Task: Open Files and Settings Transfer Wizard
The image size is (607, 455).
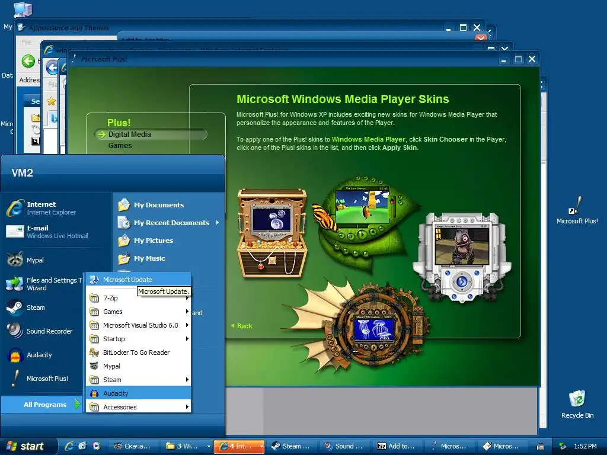Action: 44,284
